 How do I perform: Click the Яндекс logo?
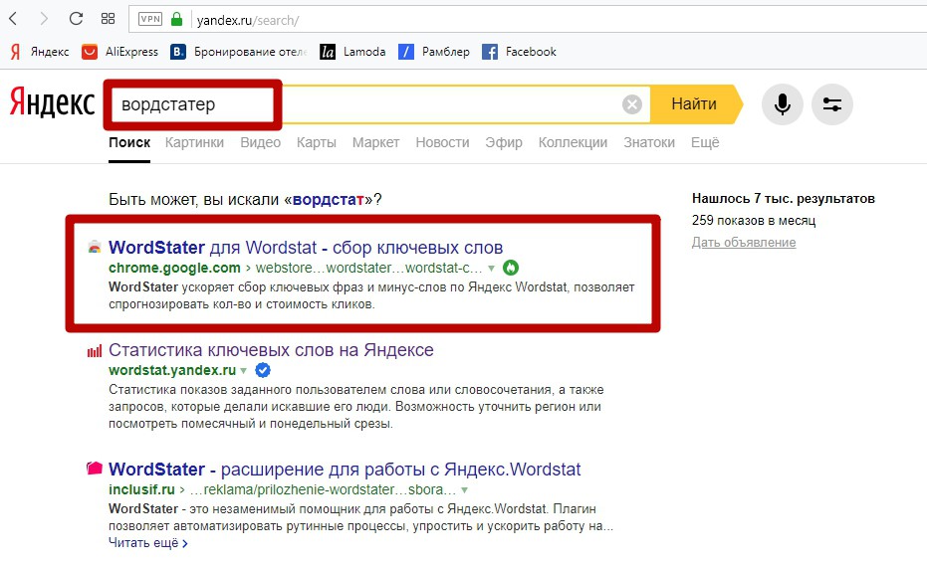(52, 103)
